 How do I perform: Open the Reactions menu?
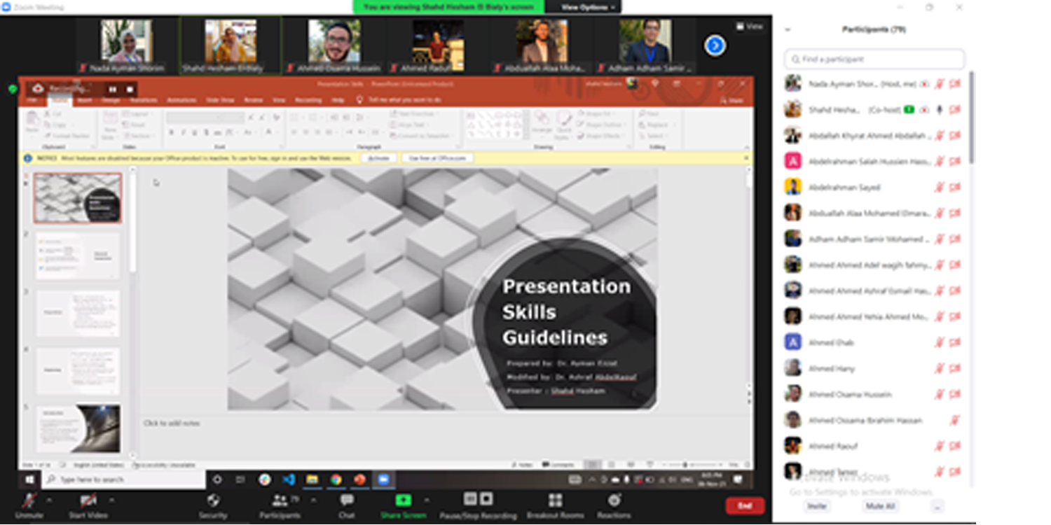(x=614, y=501)
